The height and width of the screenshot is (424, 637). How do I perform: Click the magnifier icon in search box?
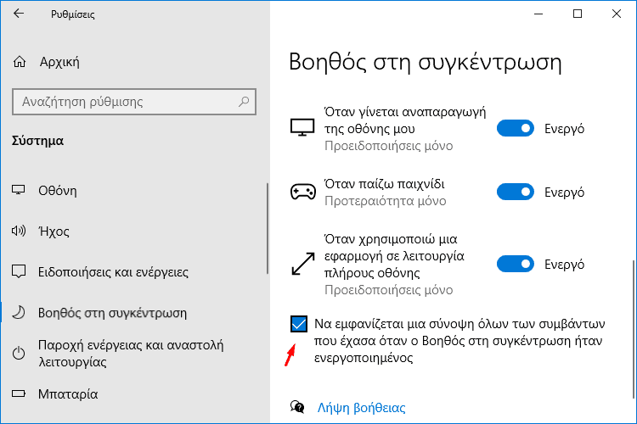(244, 102)
